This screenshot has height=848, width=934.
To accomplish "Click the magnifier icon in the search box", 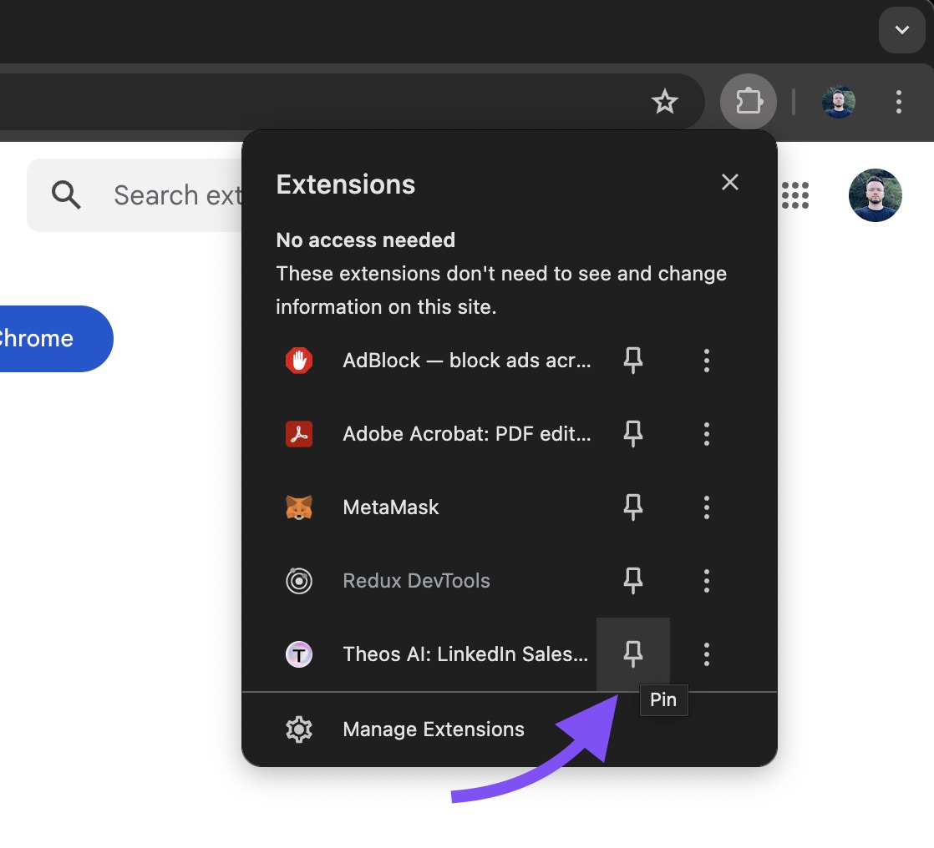I will 65,195.
